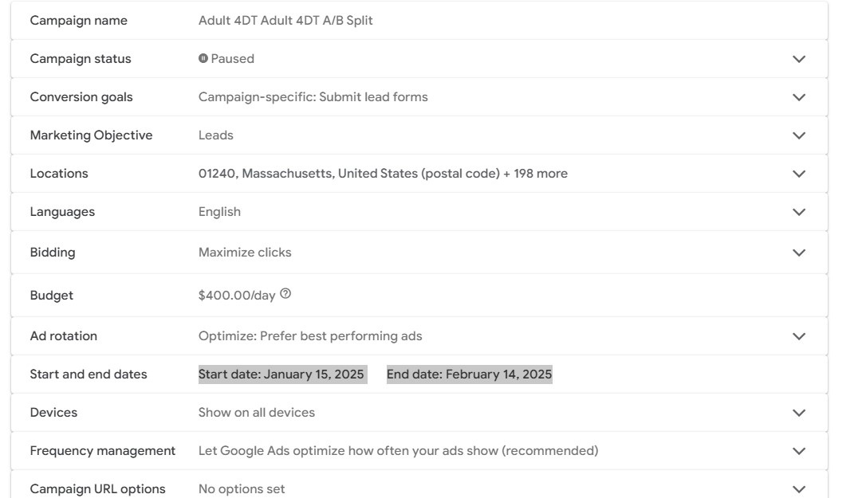This screenshot has width=858, height=498.
Task: Expand the Marketing Objective row
Action: tap(799, 135)
